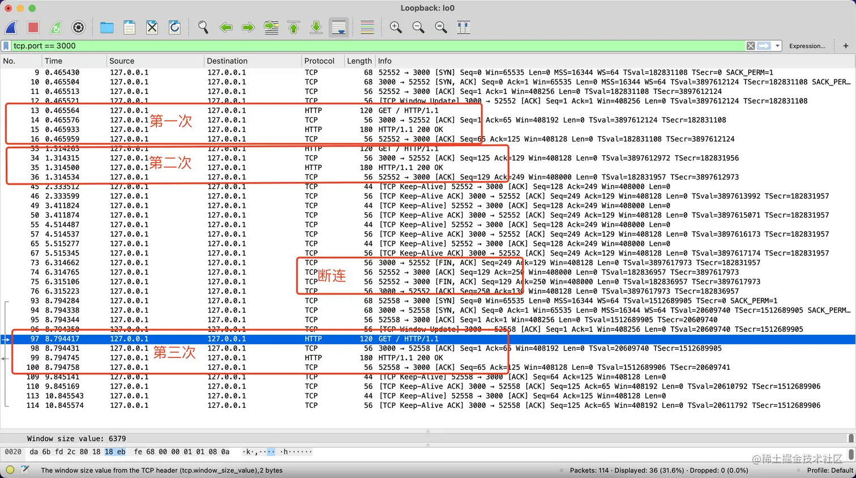Image resolution: width=856 pixels, height=478 pixels.
Task: Sort the list by the Time column
Action: coord(74,61)
